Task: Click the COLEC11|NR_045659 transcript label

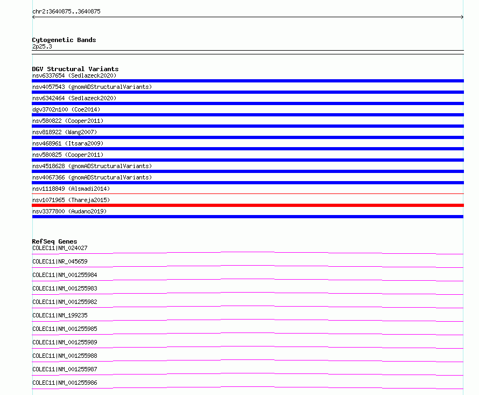Action: click(60, 261)
